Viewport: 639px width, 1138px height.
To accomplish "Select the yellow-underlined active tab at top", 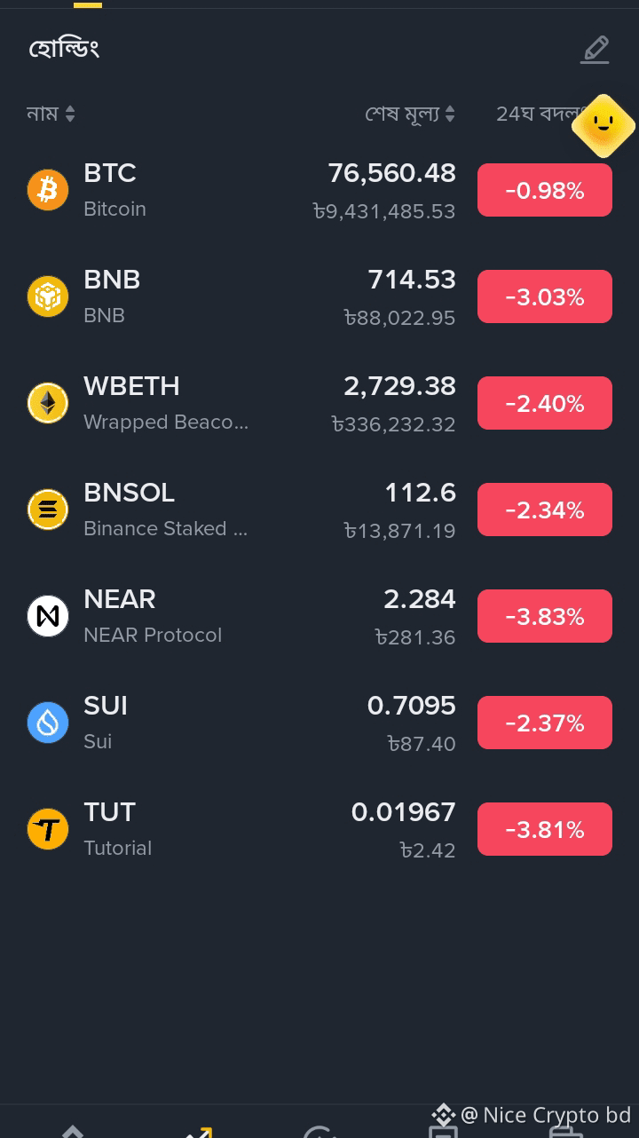I will [x=88, y=4].
